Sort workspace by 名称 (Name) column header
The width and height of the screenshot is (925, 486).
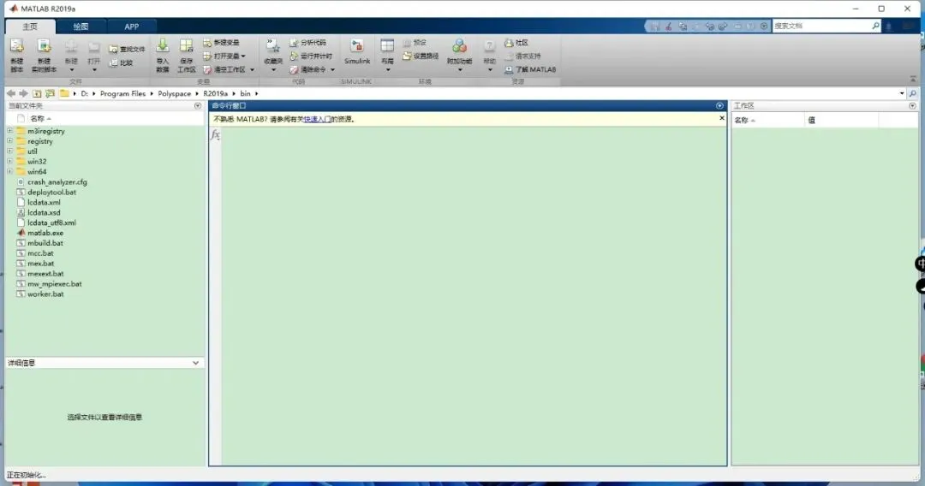click(x=768, y=120)
